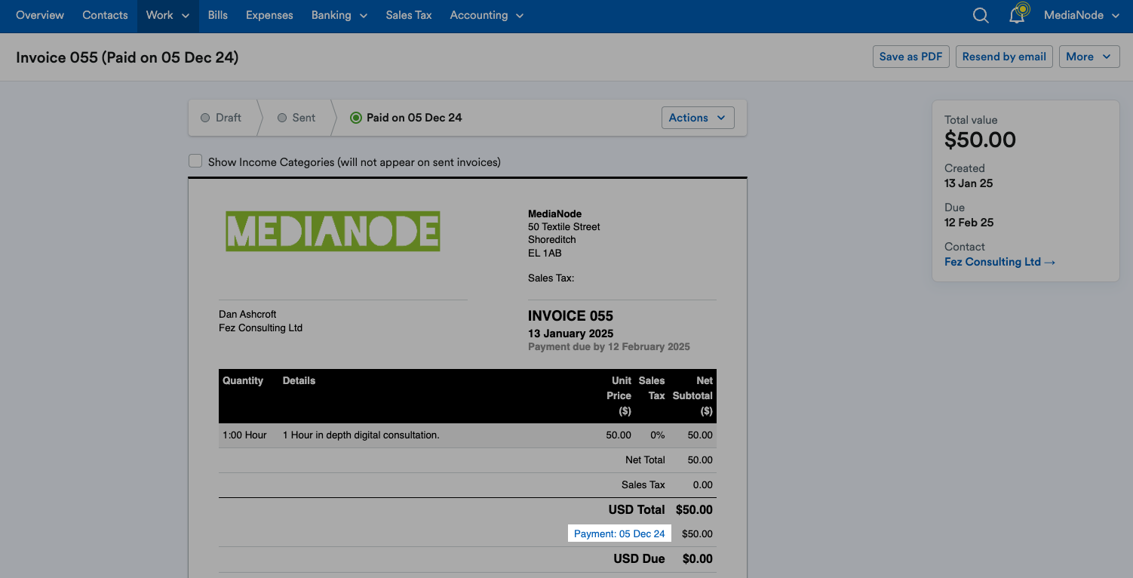Open the notifications bell
The image size is (1133, 578).
coord(1018,14)
